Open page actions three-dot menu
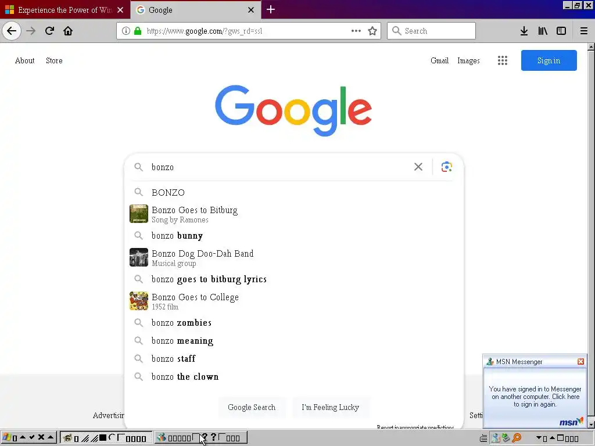The height and width of the screenshot is (446, 595). pos(356,31)
